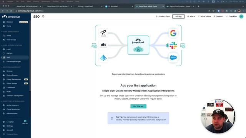The image size is (246, 138).
Task: Open HR Directories icon in sidebar
Action: (4, 113)
